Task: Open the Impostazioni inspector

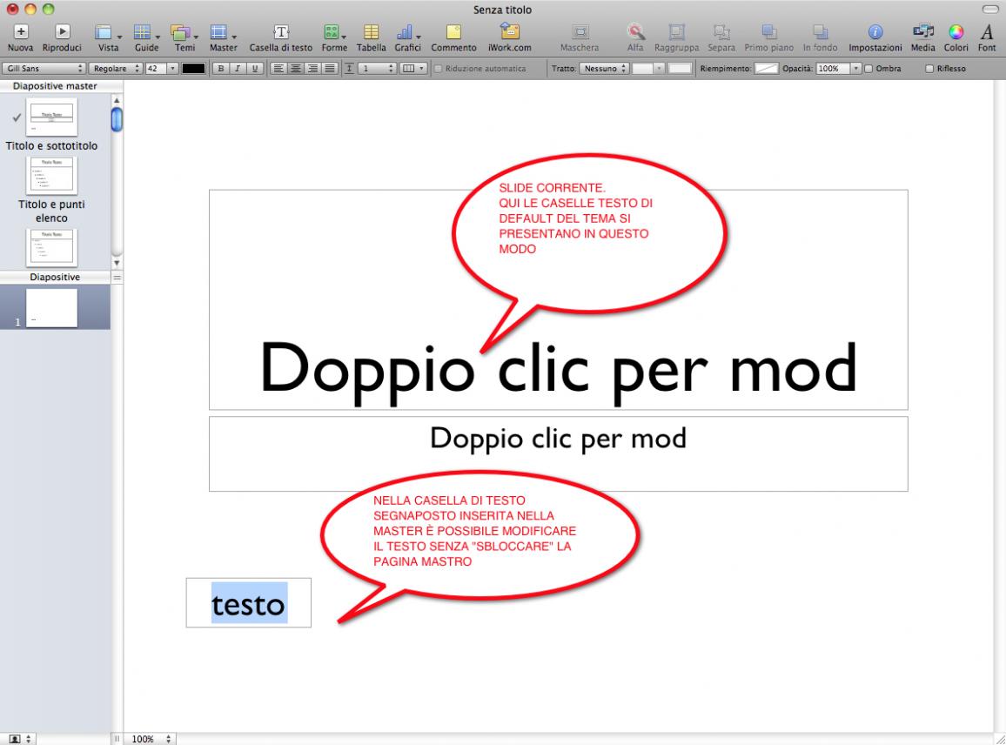Action: point(875,31)
